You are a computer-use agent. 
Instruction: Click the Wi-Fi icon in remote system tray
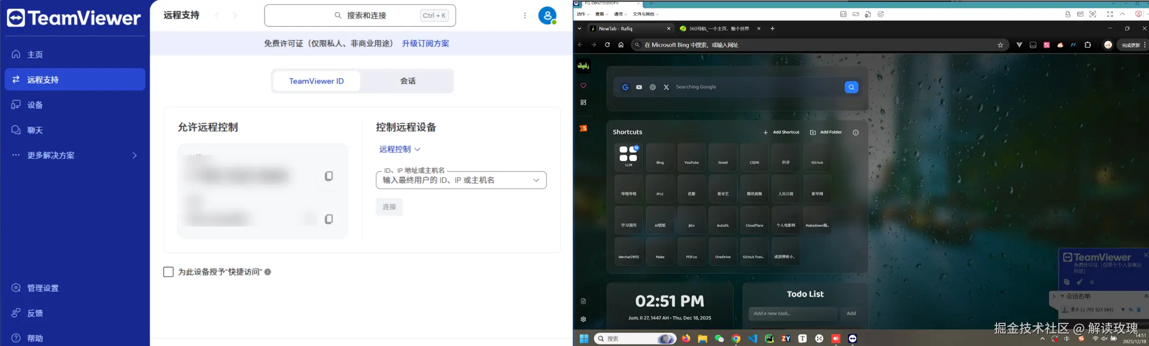(1095, 338)
